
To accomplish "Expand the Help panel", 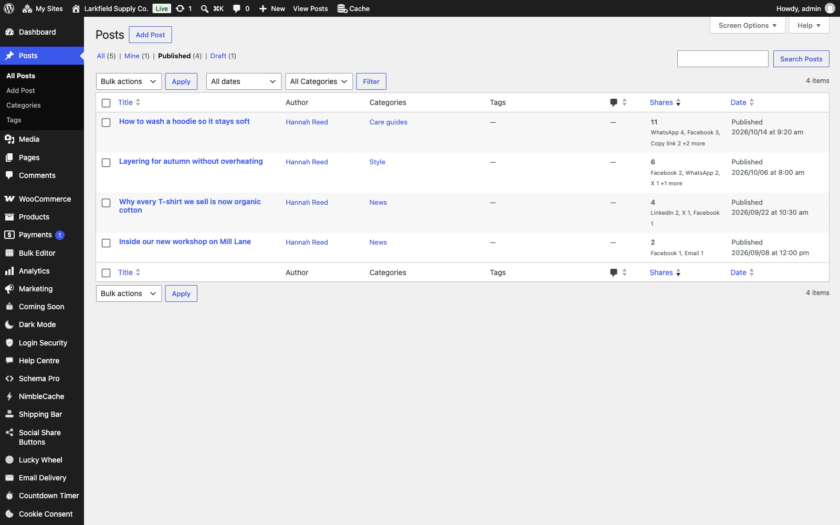I will click(809, 25).
